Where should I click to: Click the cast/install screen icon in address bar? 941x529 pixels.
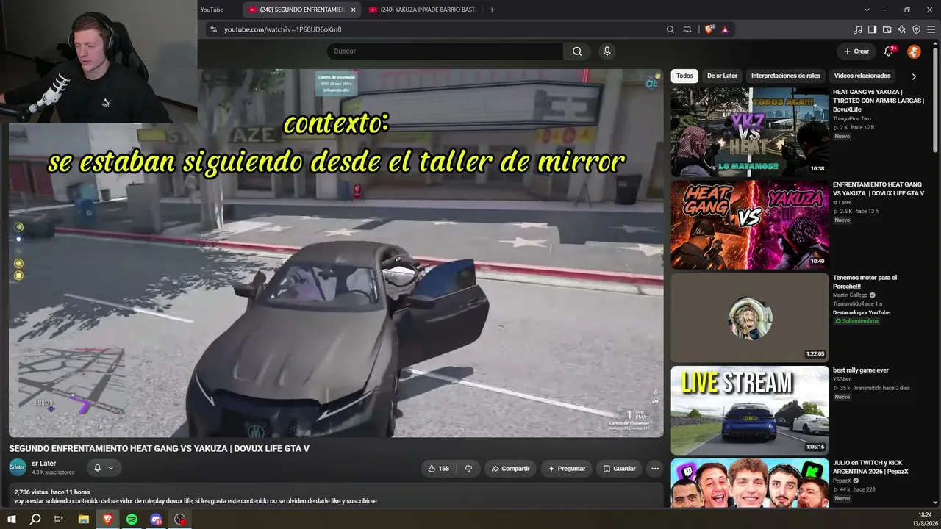click(x=687, y=29)
